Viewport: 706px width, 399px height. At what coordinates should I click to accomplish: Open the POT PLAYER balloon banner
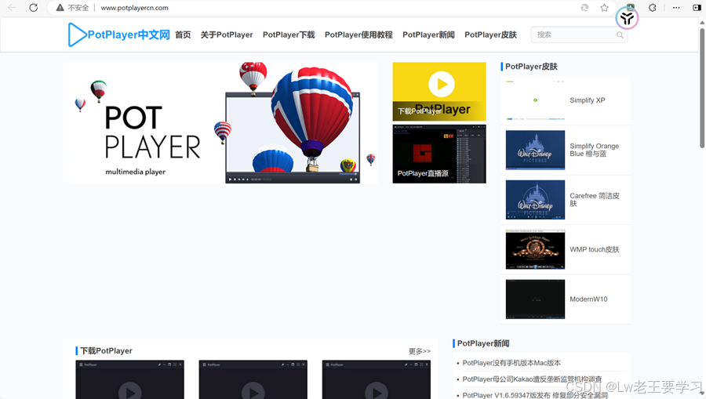[224, 123]
